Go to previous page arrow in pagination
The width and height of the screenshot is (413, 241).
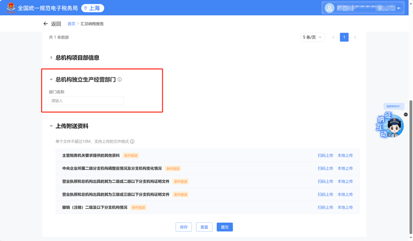(333, 37)
